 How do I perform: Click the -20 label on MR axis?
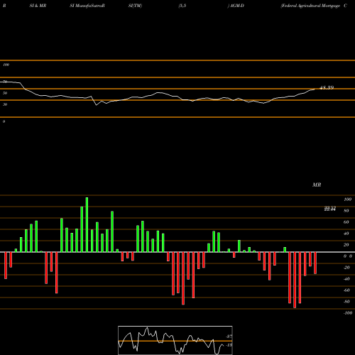point(346,268)
